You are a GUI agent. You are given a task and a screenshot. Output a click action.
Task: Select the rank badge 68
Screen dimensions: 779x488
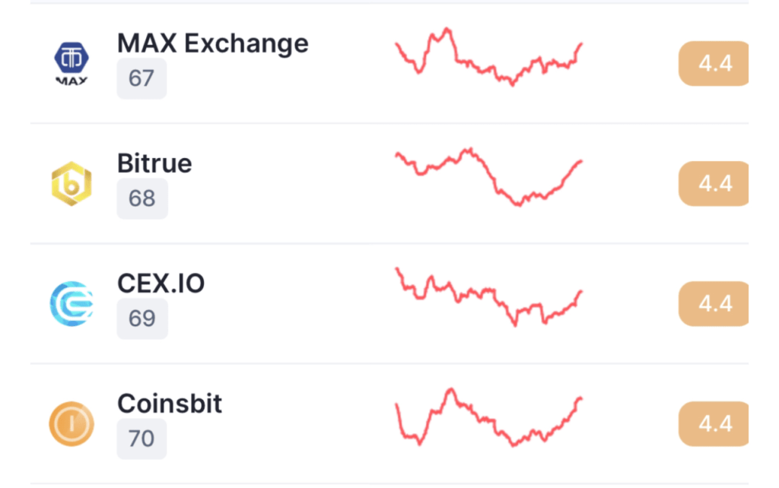tap(142, 198)
